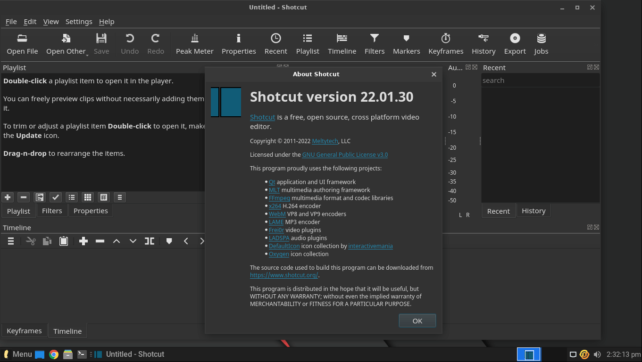Screen dimensions: 642x362
Task: Append an item to the playlist
Action: click(x=8, y=197)
